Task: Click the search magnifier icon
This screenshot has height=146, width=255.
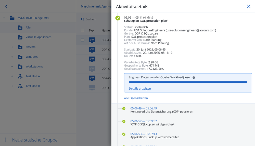Action: [x=83, y=19]
